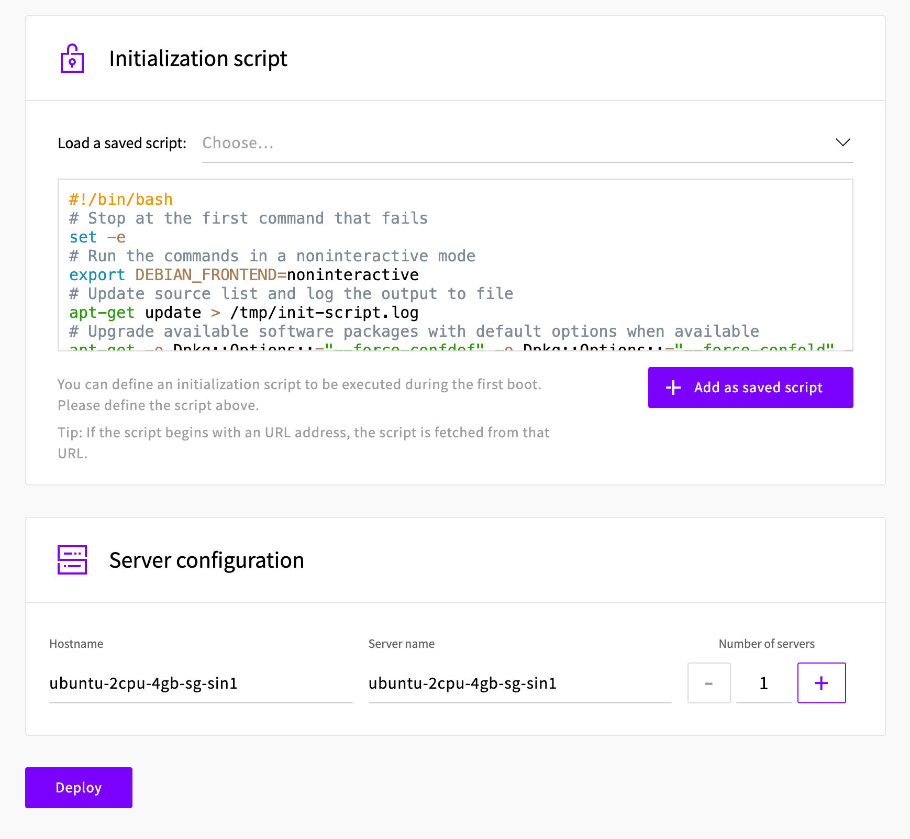910x839 pixels.
Task: Click Add as saved script button
Action: click(750, 388)
